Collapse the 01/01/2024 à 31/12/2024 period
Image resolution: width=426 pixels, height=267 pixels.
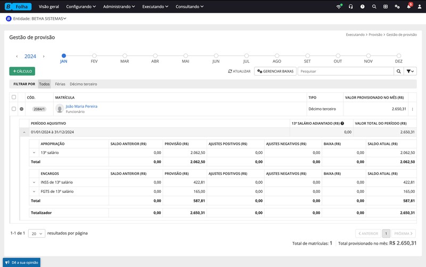point(23,132)
